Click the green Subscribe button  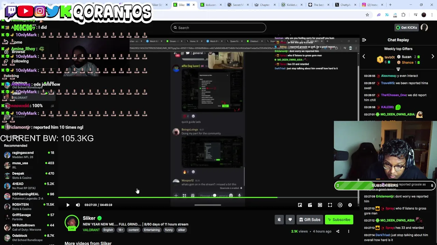tap(339, 219)
